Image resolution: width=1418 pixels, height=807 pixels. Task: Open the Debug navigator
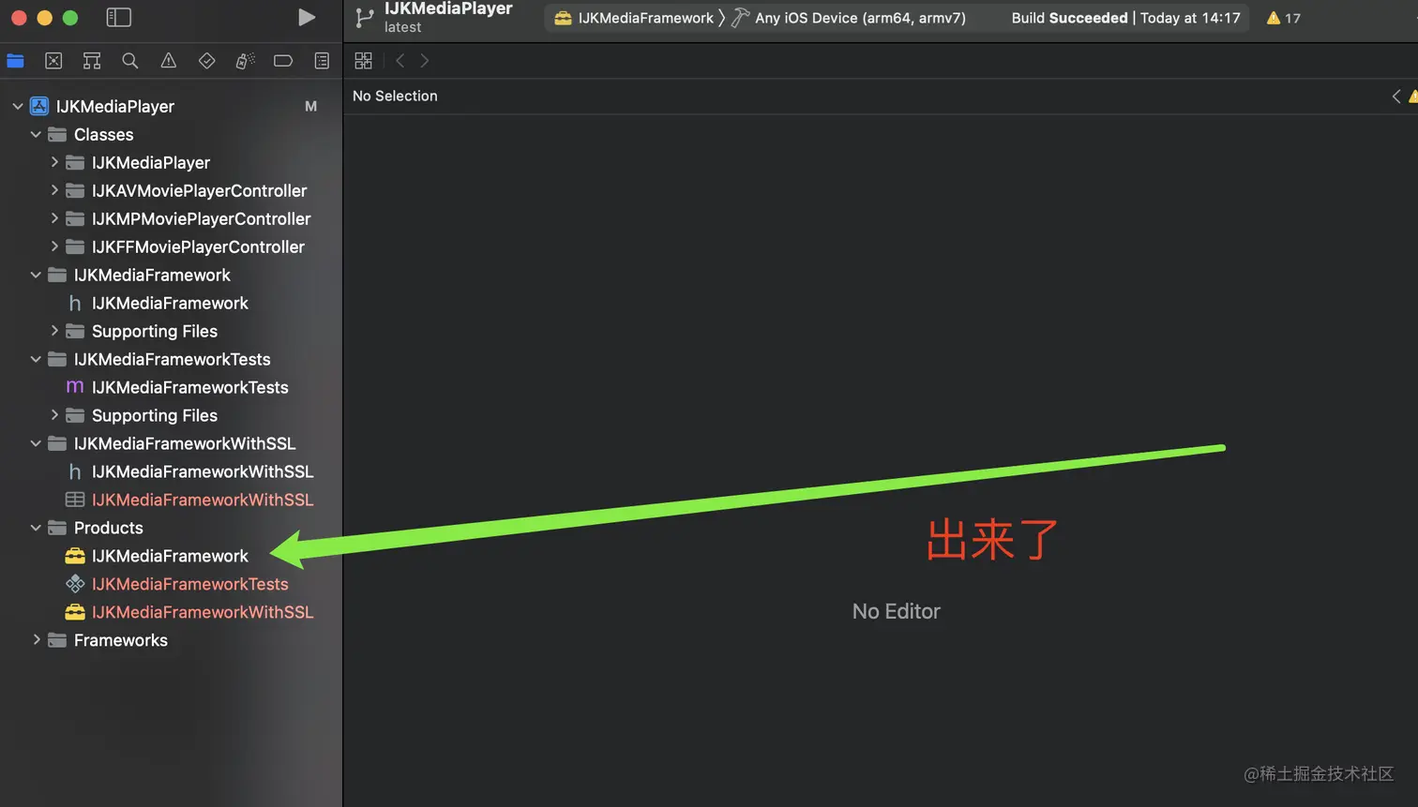click(245, 61)
